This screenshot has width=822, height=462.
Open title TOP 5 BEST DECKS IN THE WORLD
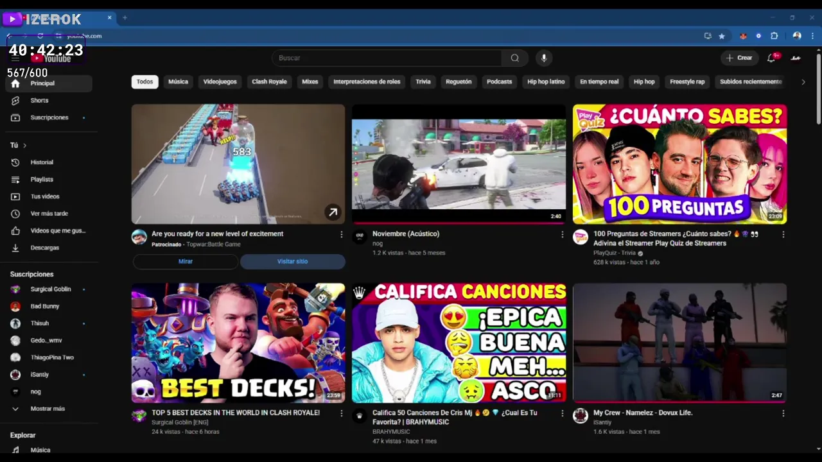tap(236, 413)
